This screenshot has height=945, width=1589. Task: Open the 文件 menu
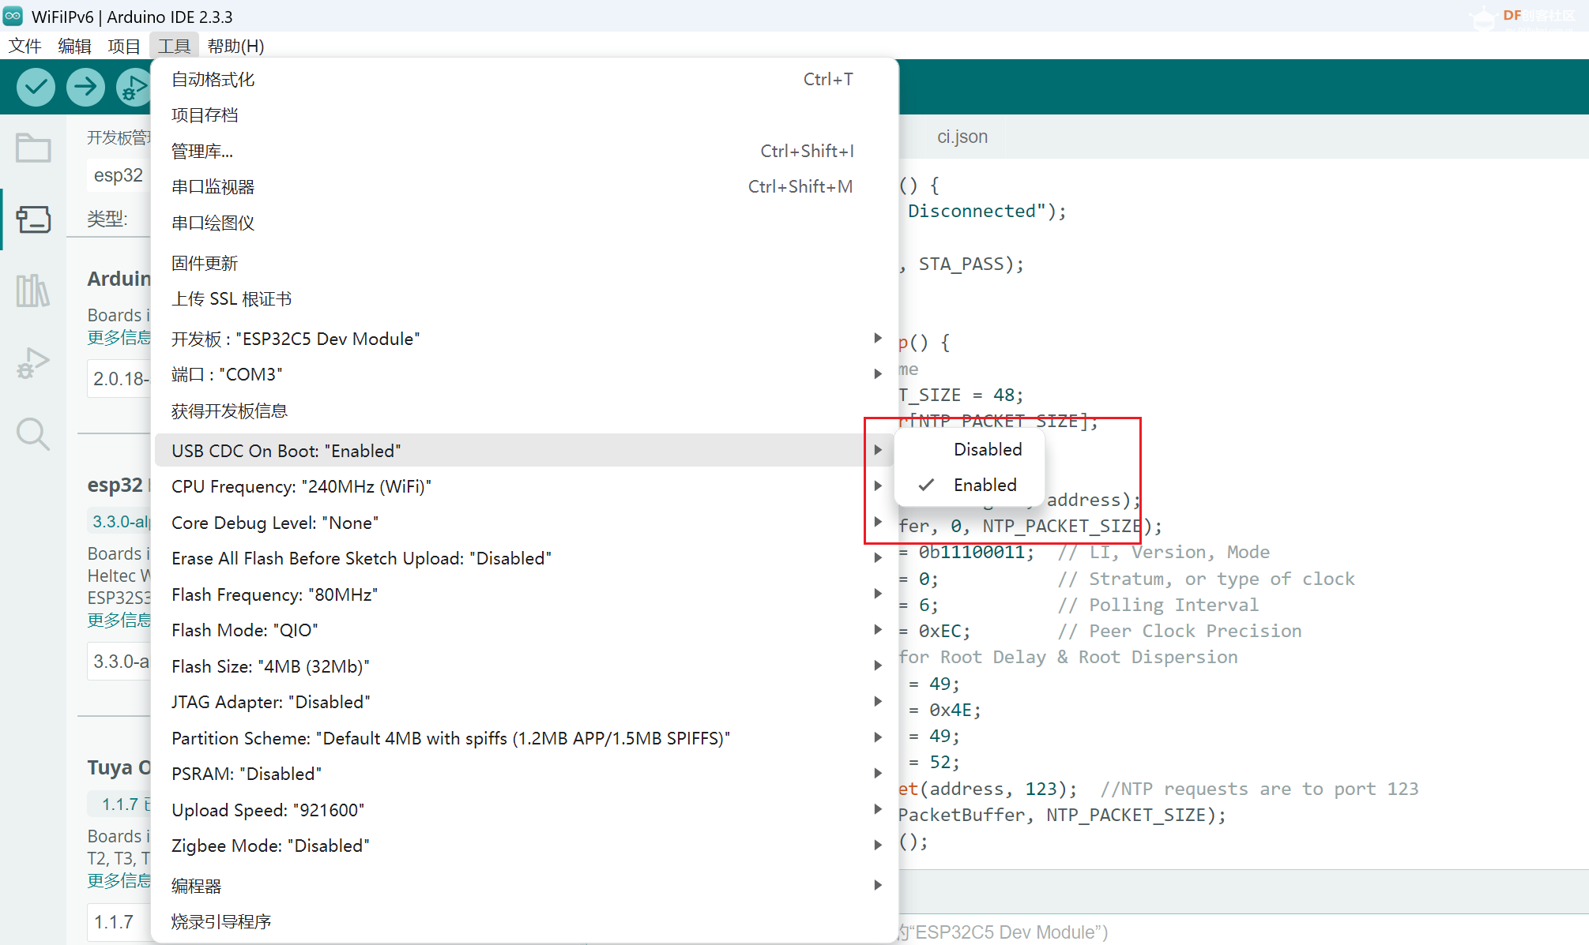[x=24, y=46]
